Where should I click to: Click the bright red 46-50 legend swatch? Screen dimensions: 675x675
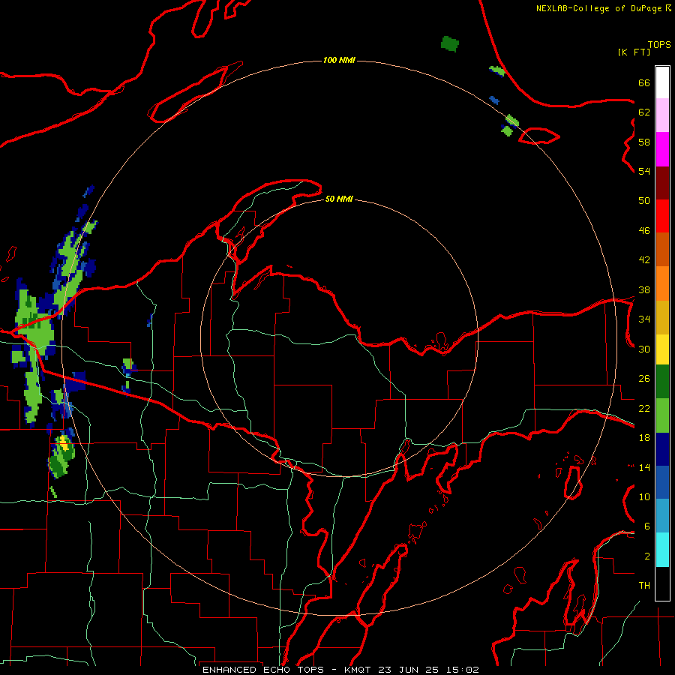click(662, 216)
